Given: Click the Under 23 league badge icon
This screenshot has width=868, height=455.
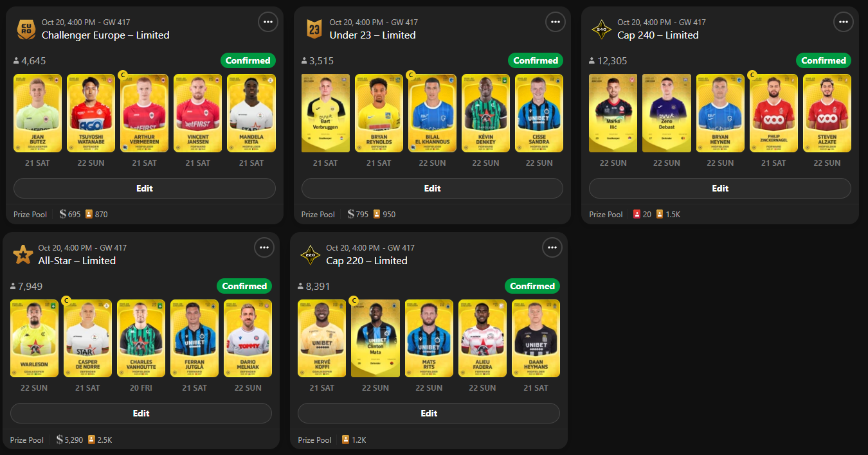Looking at the screenshot, I should [x=314, y=29].
